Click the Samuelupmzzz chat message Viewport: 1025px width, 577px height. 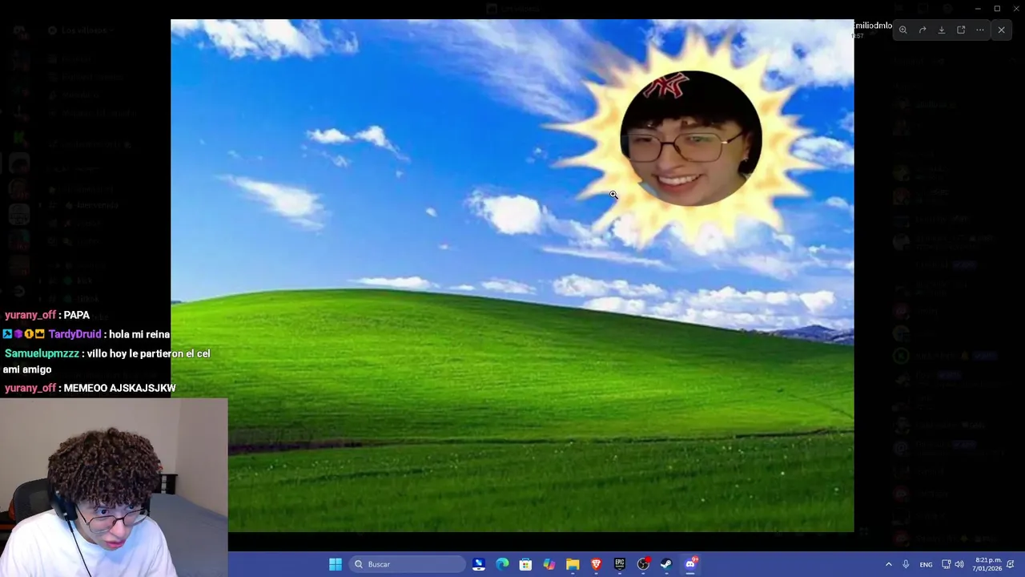(107, 361)
